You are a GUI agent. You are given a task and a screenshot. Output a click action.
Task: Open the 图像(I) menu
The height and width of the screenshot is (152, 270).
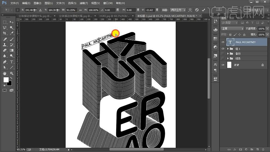tap(37, 3)
